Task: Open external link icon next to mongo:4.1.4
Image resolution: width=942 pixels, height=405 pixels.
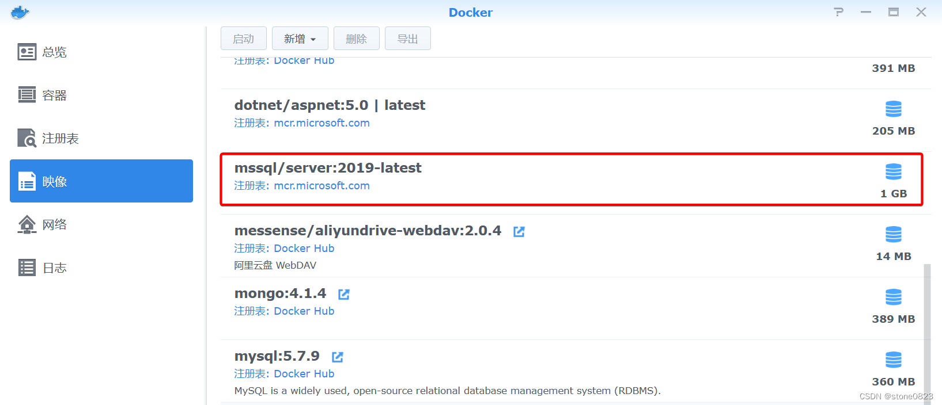Action: 344,294
